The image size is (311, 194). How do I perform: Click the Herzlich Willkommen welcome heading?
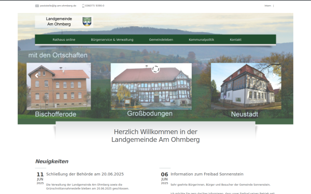coord(155,136)
